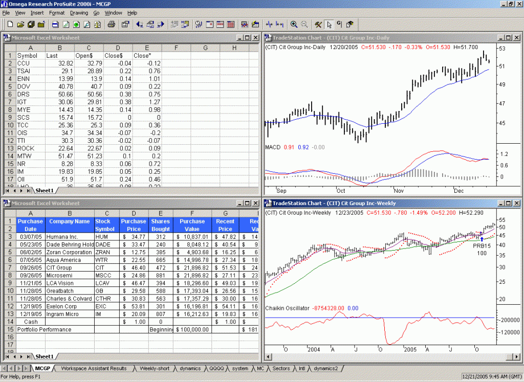This screenshot has width=524, height=382.
Task: Open the Insert menu
Action: tap(37, 13)
